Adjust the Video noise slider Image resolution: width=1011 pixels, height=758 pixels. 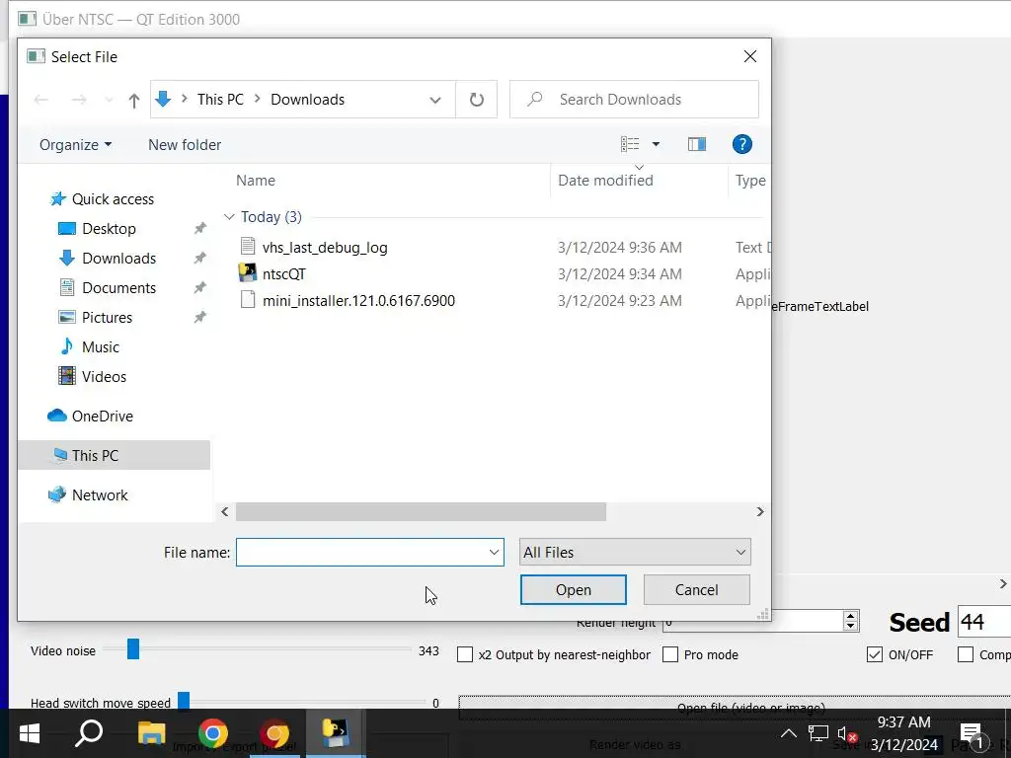click(133, 649)
